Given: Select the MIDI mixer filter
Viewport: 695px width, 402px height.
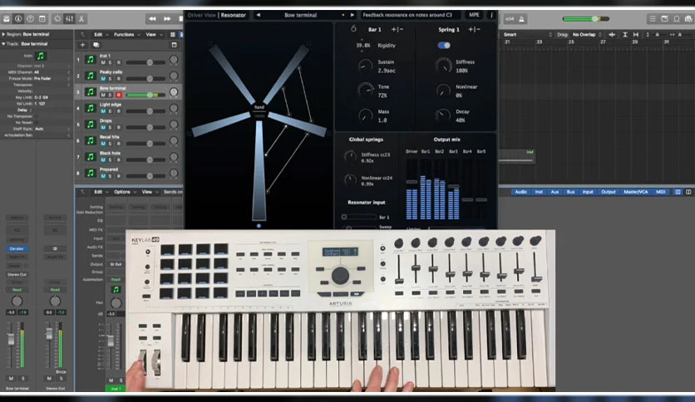Looking at the screenshot, I should [660, 192].
